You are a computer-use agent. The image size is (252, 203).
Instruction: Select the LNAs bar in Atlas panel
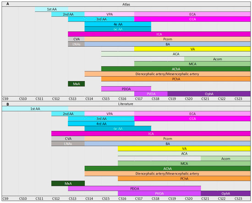pyautogui.click(x=77, y=44)
